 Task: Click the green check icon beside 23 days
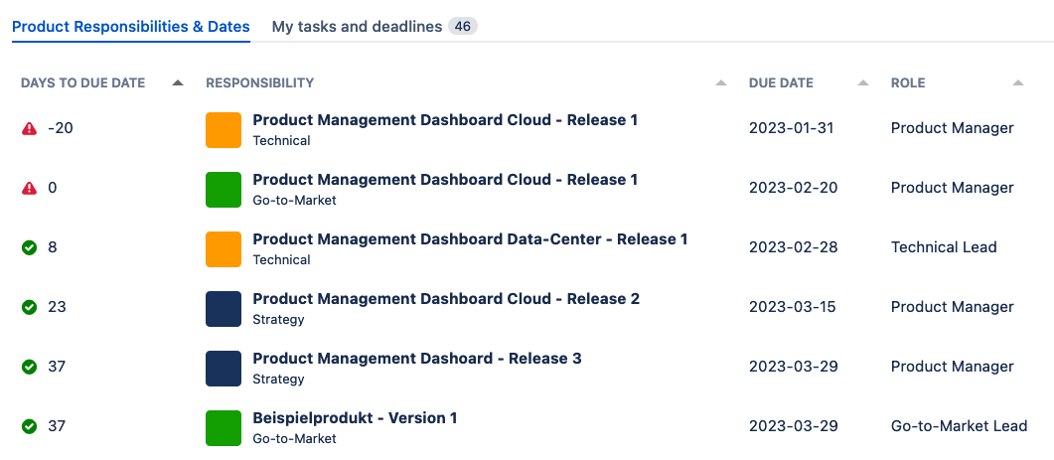coord(29,307)
